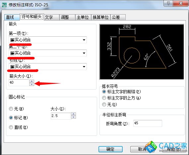Decrease arrow size with down spinner

pos(32,85)
